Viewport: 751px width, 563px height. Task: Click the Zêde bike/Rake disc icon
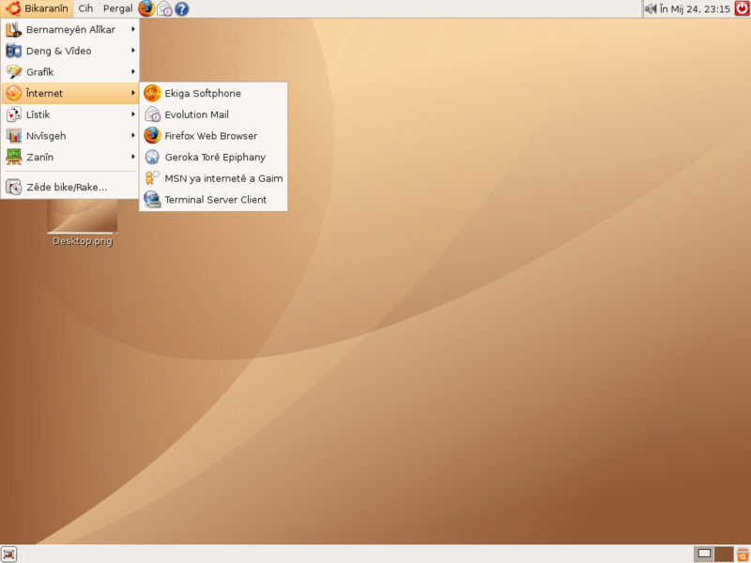(13, 187)
